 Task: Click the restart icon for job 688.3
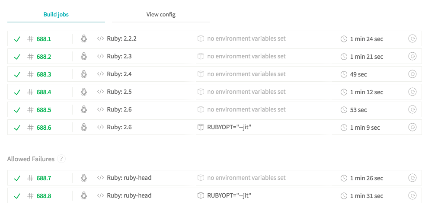(x=412, y=74)
